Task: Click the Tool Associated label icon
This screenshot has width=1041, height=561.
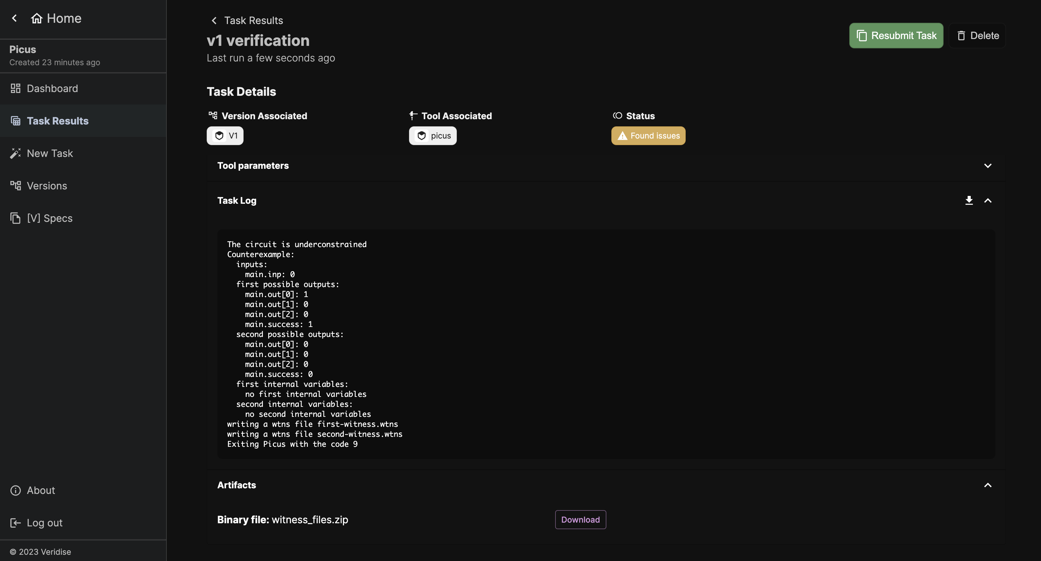Action: click(x=413, y=115)
